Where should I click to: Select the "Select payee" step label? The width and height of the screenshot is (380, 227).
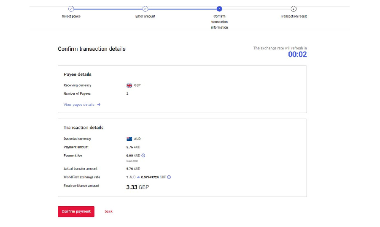click(x=71, y=16)
